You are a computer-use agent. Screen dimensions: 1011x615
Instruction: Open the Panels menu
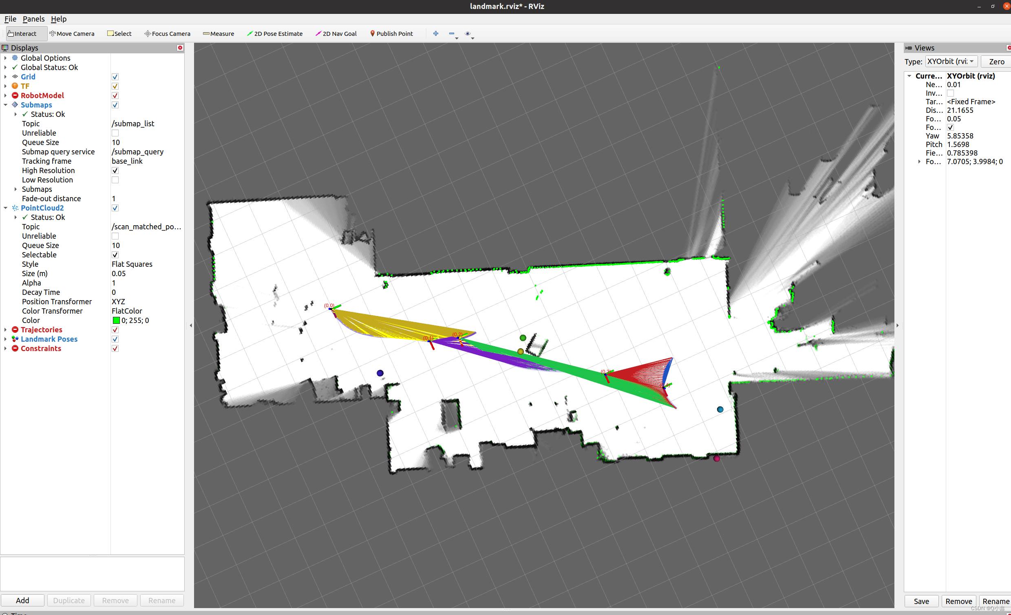(33, 19)
